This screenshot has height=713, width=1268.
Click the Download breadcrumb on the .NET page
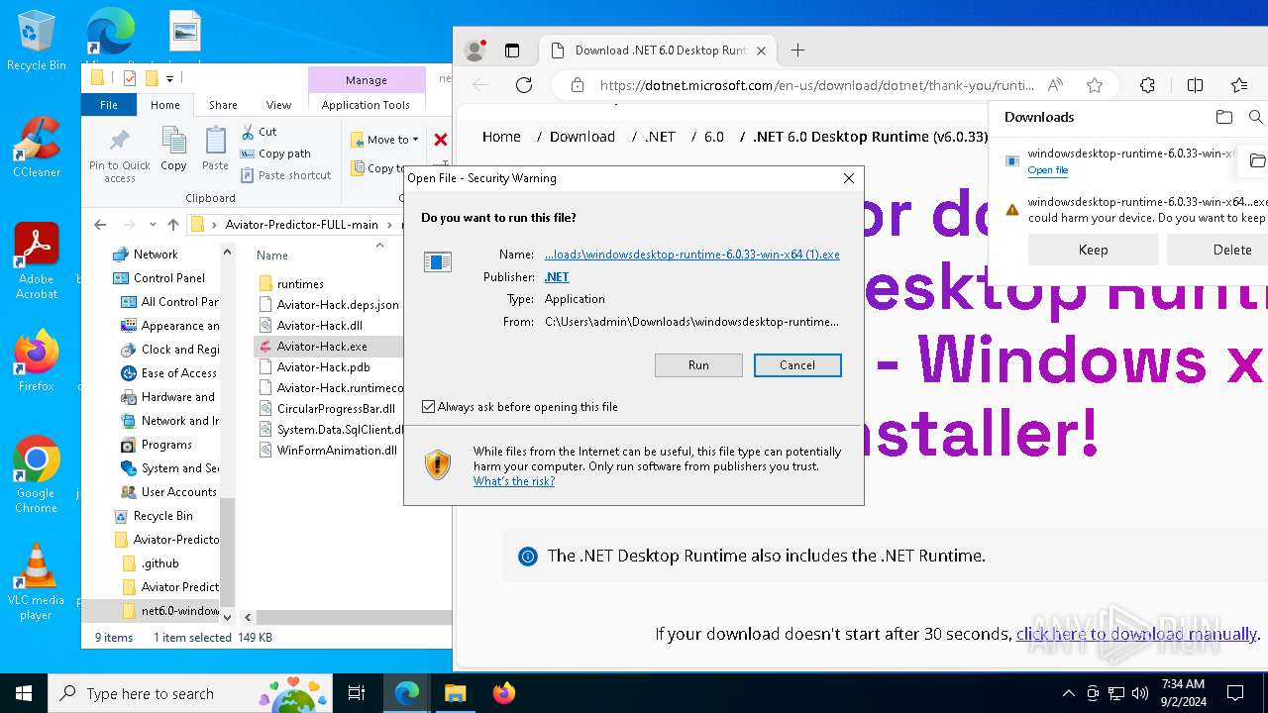582,137
